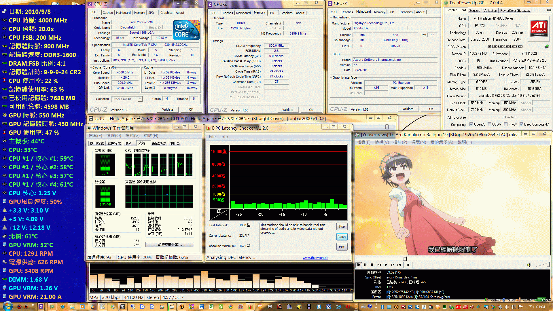Open 檢視(V) menu in the video player
The image size is (553, 311).
382,142
